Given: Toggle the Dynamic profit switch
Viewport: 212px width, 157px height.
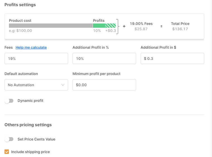Looking at the screenshot, I should (x=9, y=101).
